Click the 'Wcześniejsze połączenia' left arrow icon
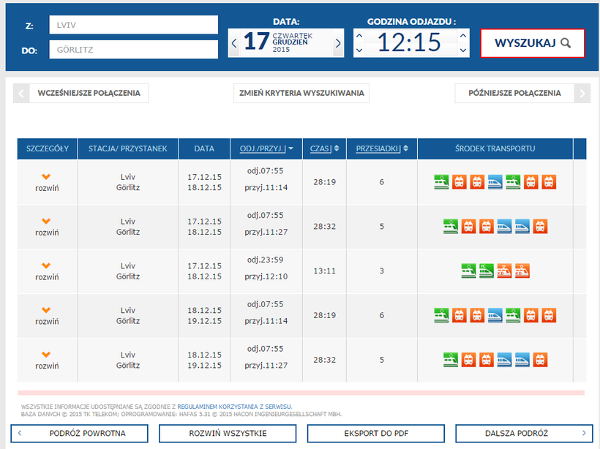Image resolution: width=600 pixels, height=449 pixels. click(21, 94)
